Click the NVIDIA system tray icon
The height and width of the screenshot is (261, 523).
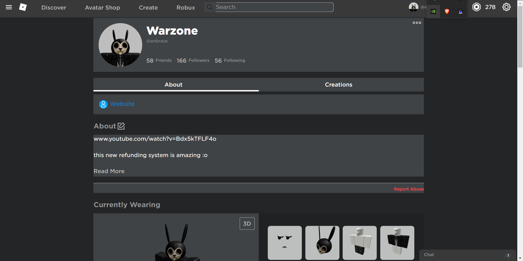[x=433, y=11]
